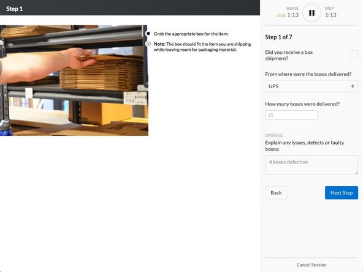The width and height of the screenshot is (363, 272).
Task: Click the Back button
Action: (276, 192)
